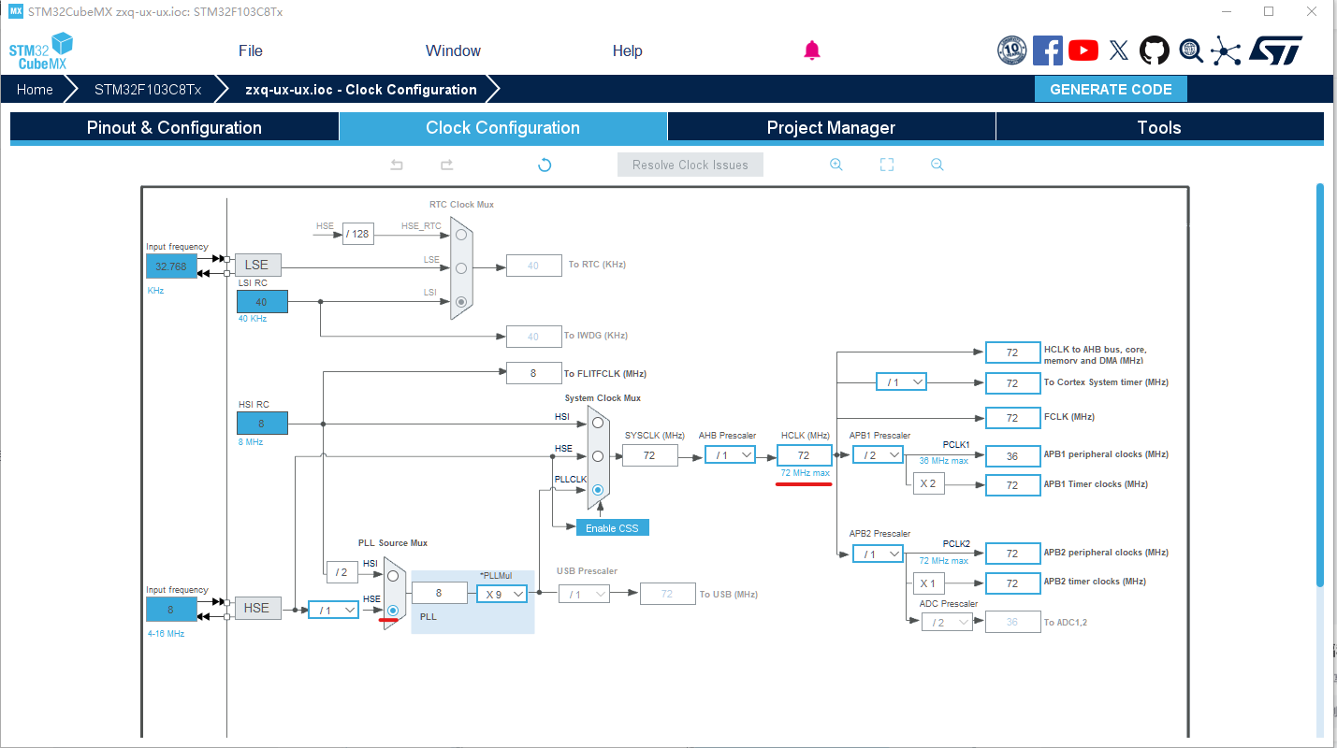The height and width of the screenshot is (748, 1337).
Task: Edit LSE input frequency 32.768 field
Action: pyautogui.click(x=171, y=266)
